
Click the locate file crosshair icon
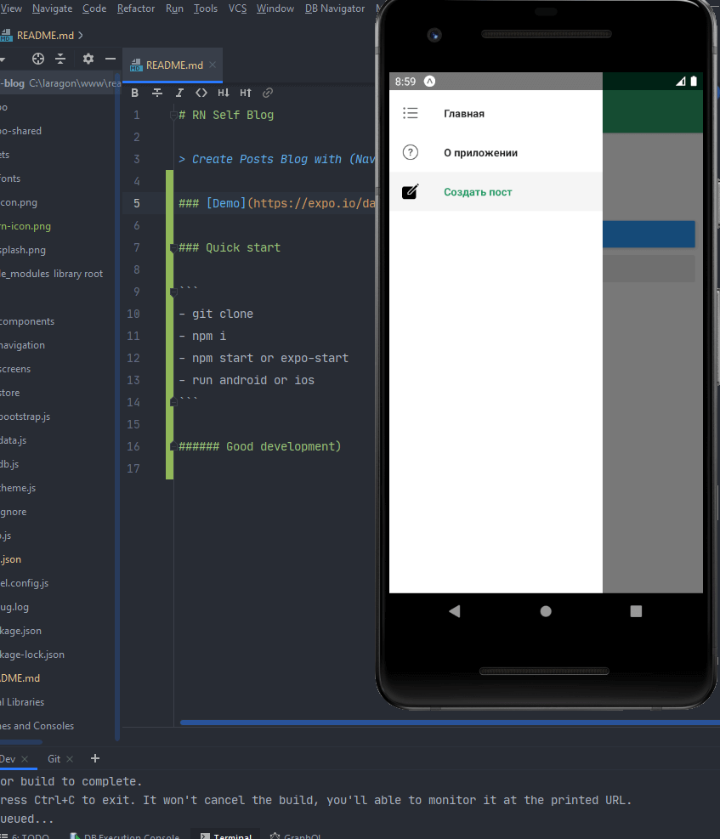tap(38, 59)
